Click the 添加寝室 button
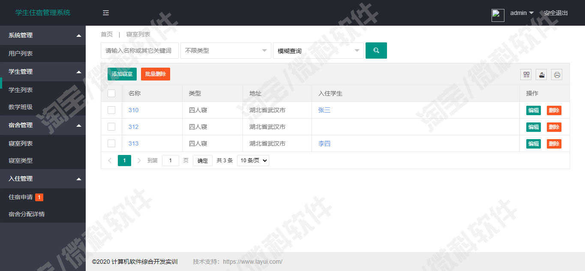 click(x=122, y=74)
